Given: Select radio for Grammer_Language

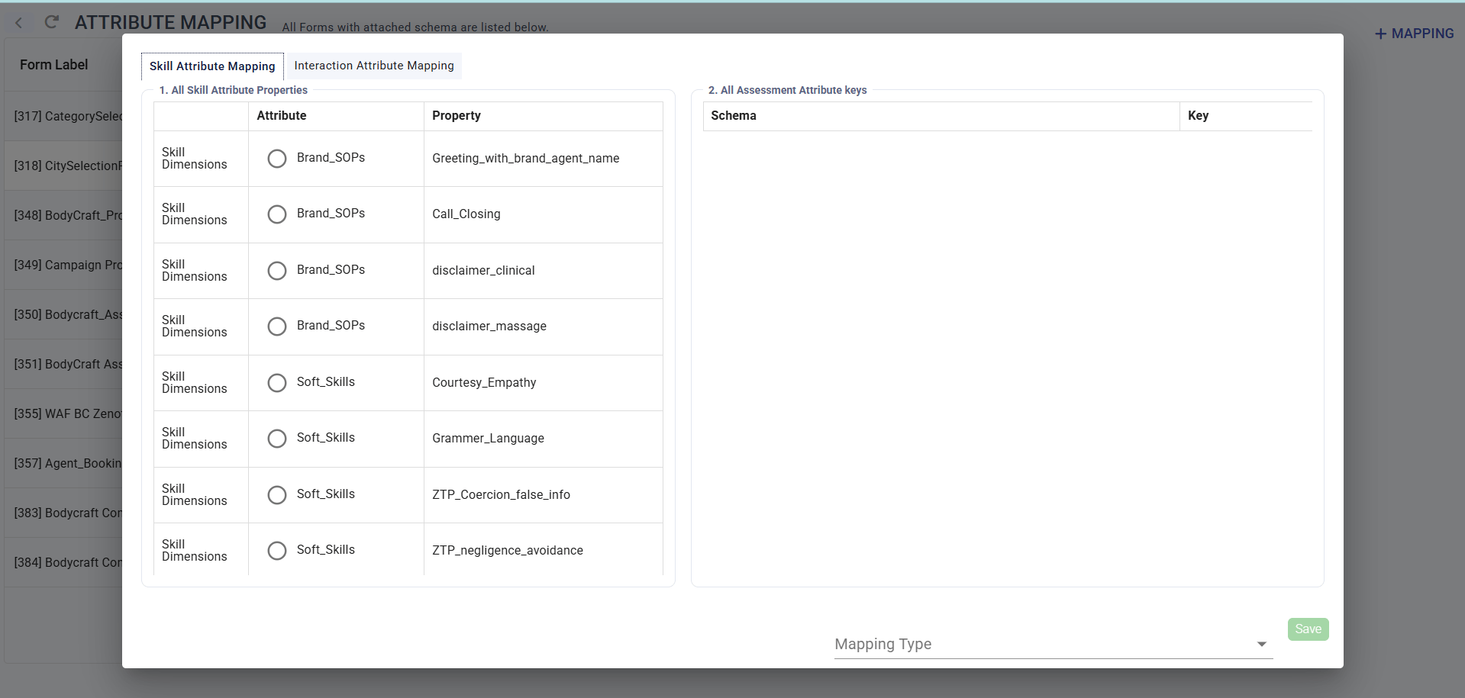Looking at the screenshot, I should (x=277, y=439).
